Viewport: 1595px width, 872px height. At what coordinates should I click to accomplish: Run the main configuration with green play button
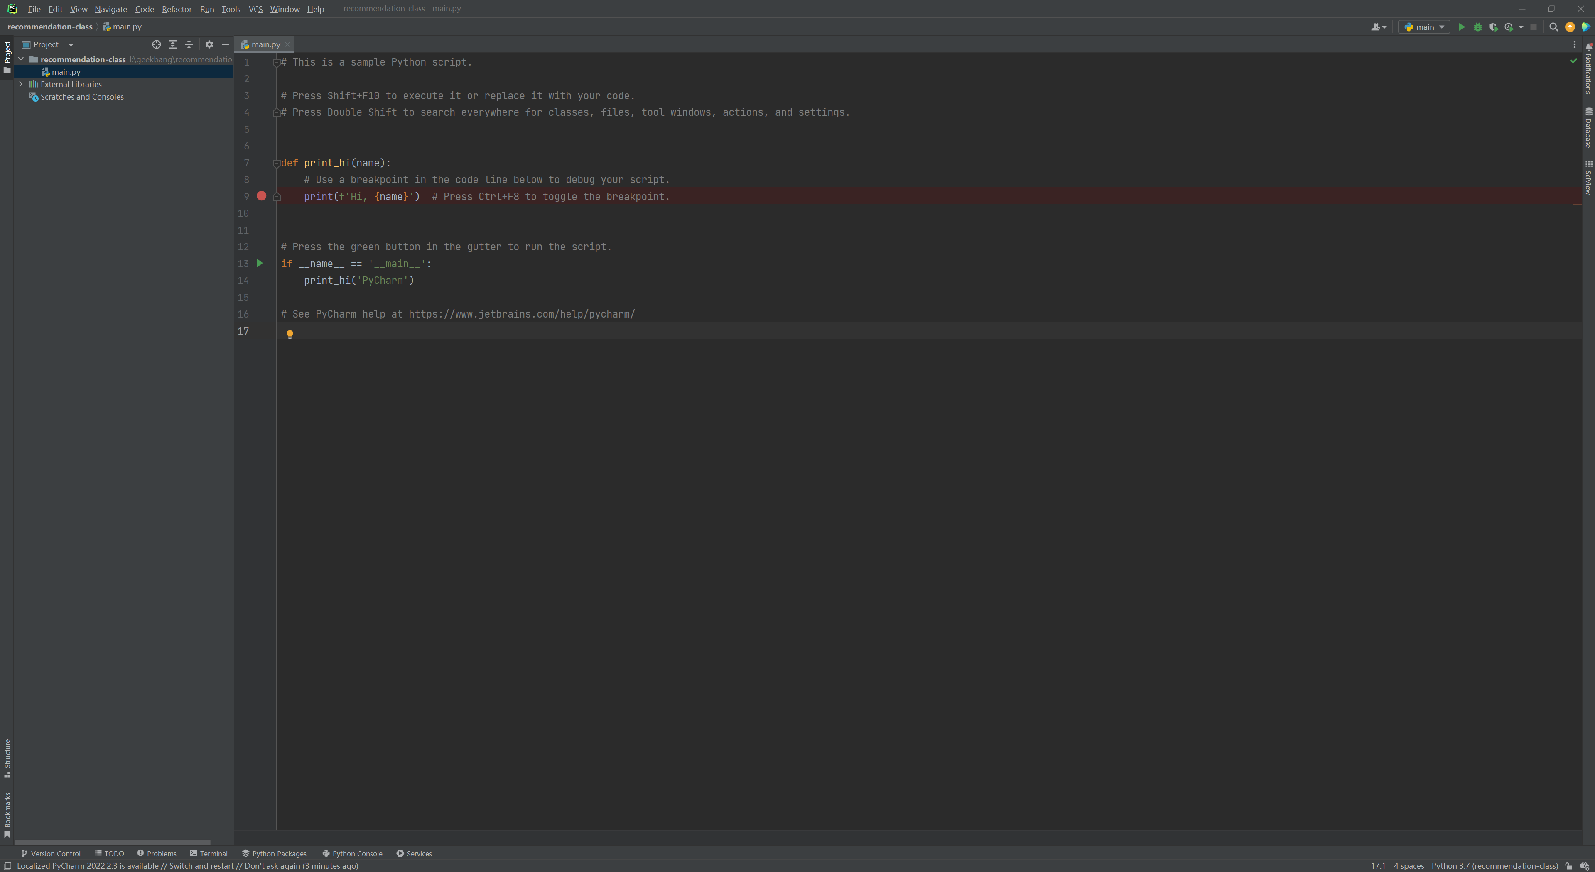pos(1462,27)
